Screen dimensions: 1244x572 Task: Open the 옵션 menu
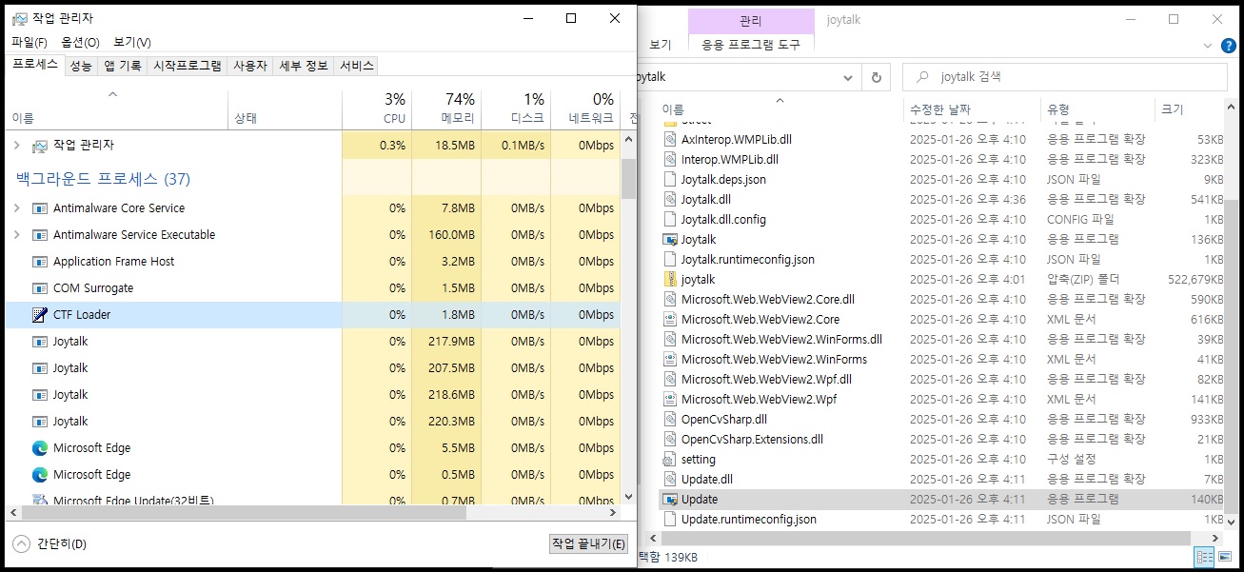click(x=80, y=42)
